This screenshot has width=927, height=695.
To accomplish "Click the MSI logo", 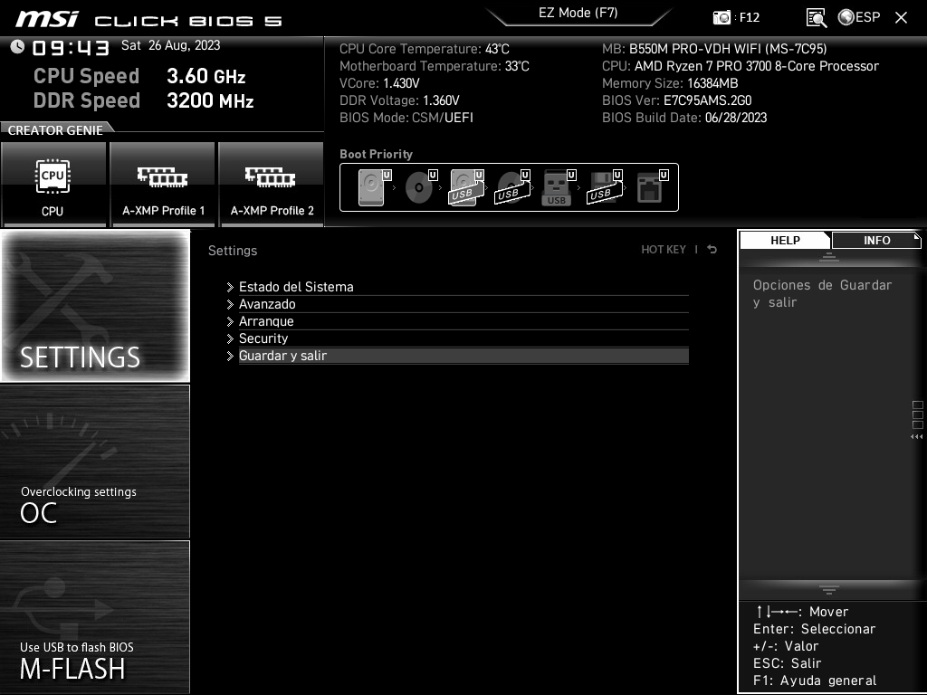I will coord(47,19).
